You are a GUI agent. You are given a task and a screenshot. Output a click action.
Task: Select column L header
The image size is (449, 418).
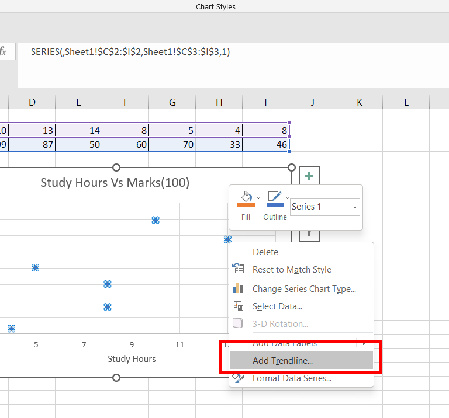[x=406, y=102]
